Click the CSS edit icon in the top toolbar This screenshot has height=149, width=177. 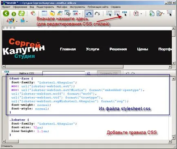(124, 13)
